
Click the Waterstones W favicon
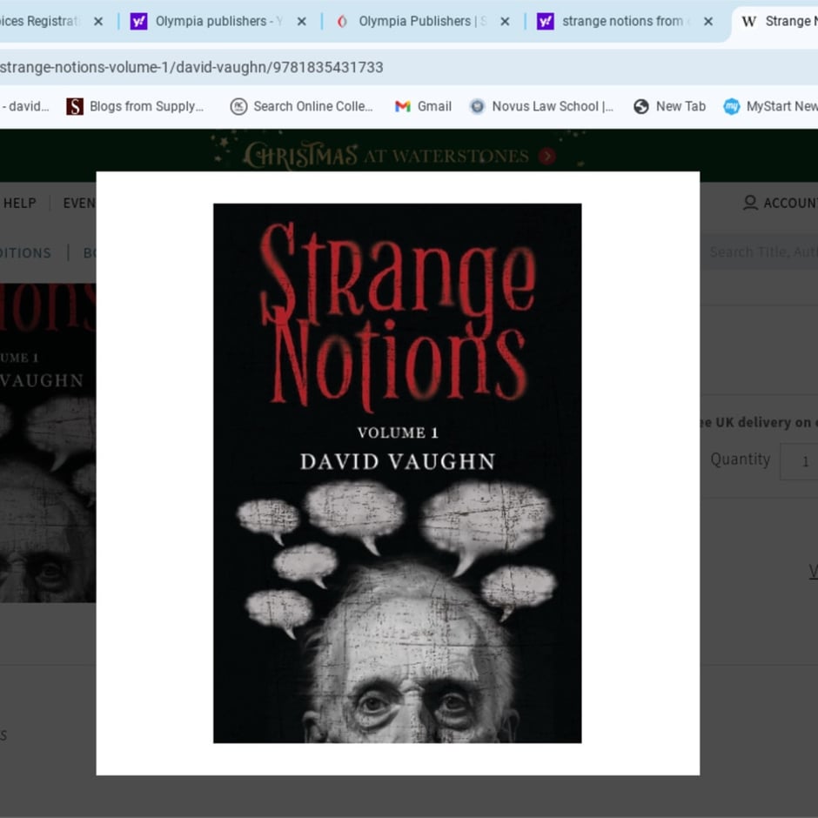coord(749,22)
